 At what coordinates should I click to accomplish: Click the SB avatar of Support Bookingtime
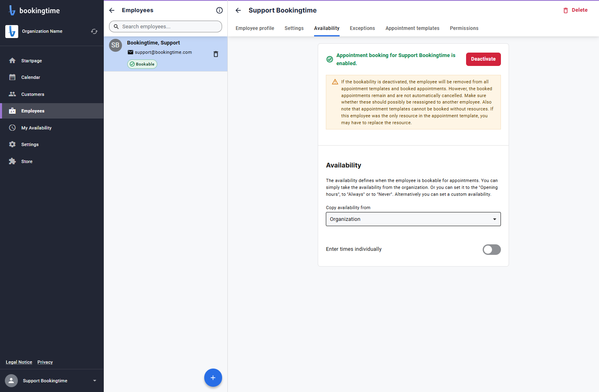116,45
